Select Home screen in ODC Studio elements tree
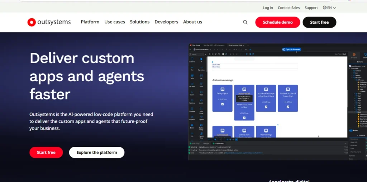The width and height of the screenshot is (367, 182). click(x=359, y=94)
